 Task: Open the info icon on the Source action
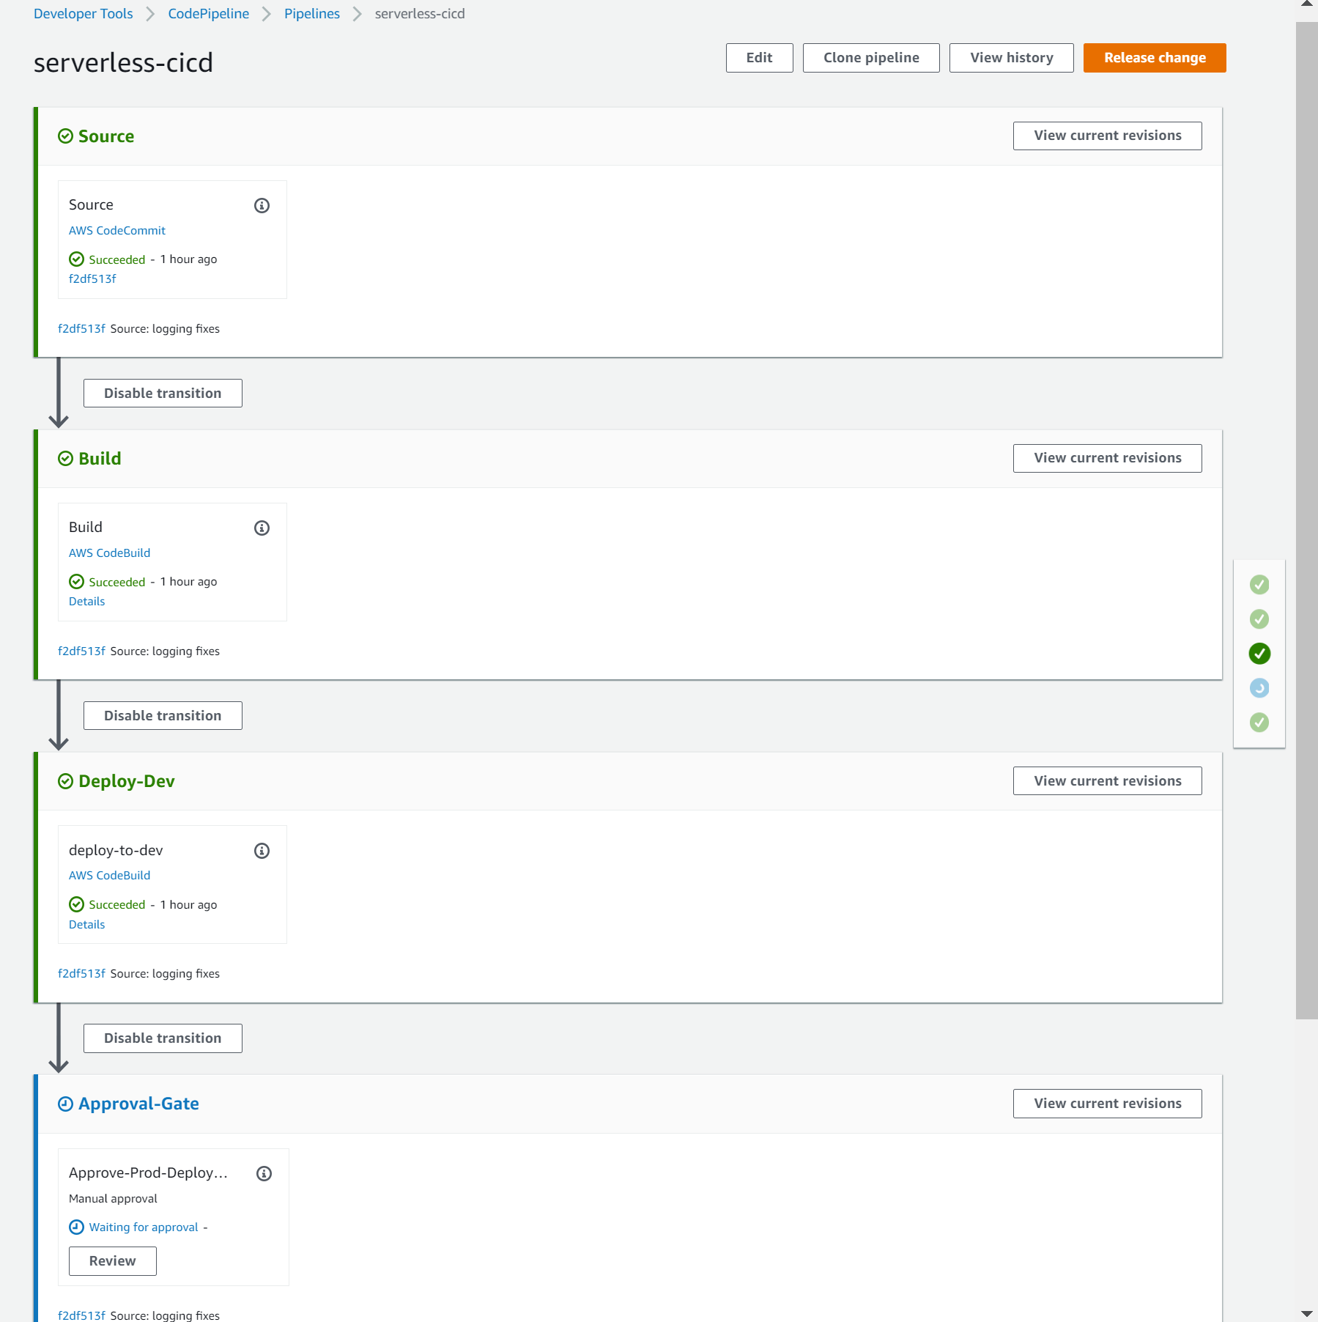[262, 206]
